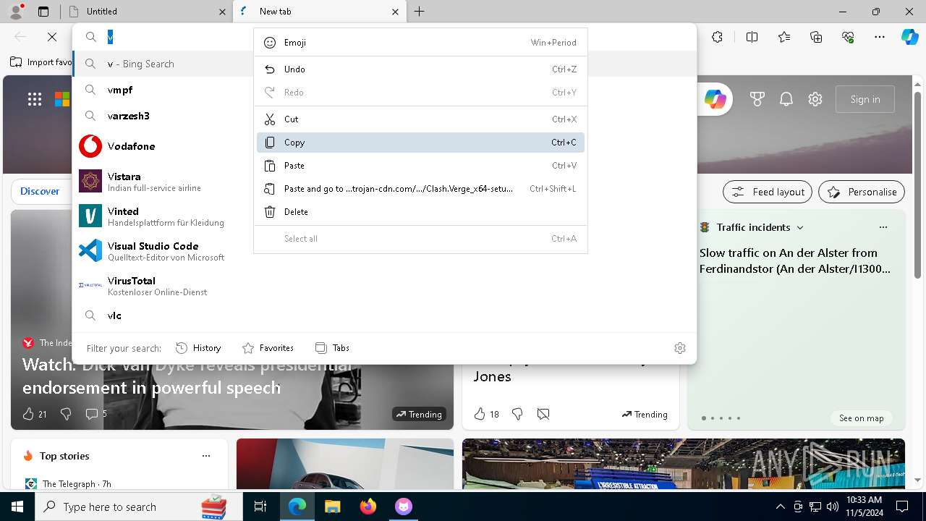The width and height of the screenshot is (926, 521).
Task: Select Copy in the context menu
Action: pos(420,143)
